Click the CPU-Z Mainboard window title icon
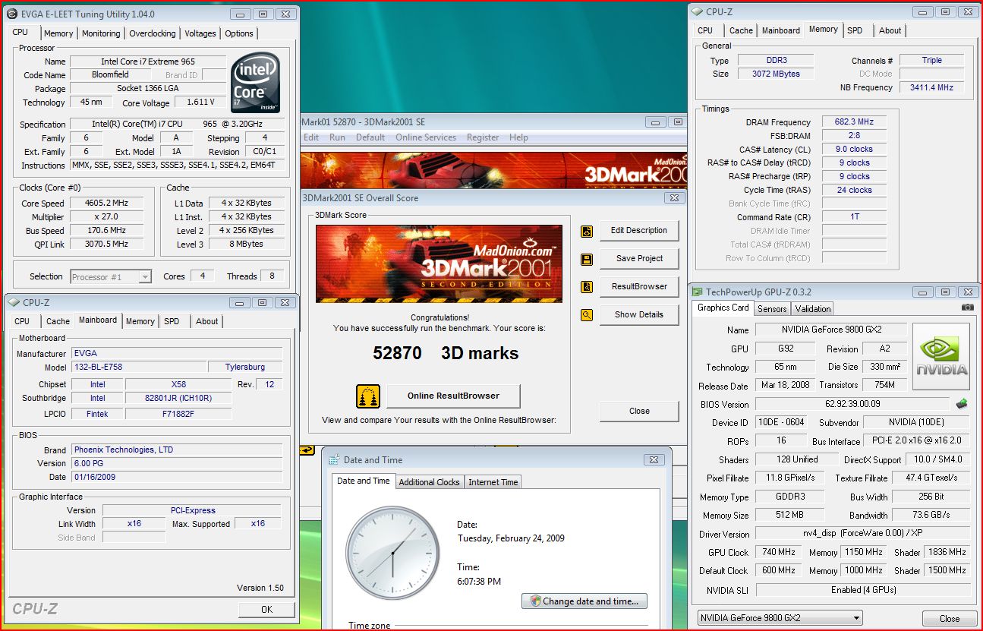 coord(14,302)
